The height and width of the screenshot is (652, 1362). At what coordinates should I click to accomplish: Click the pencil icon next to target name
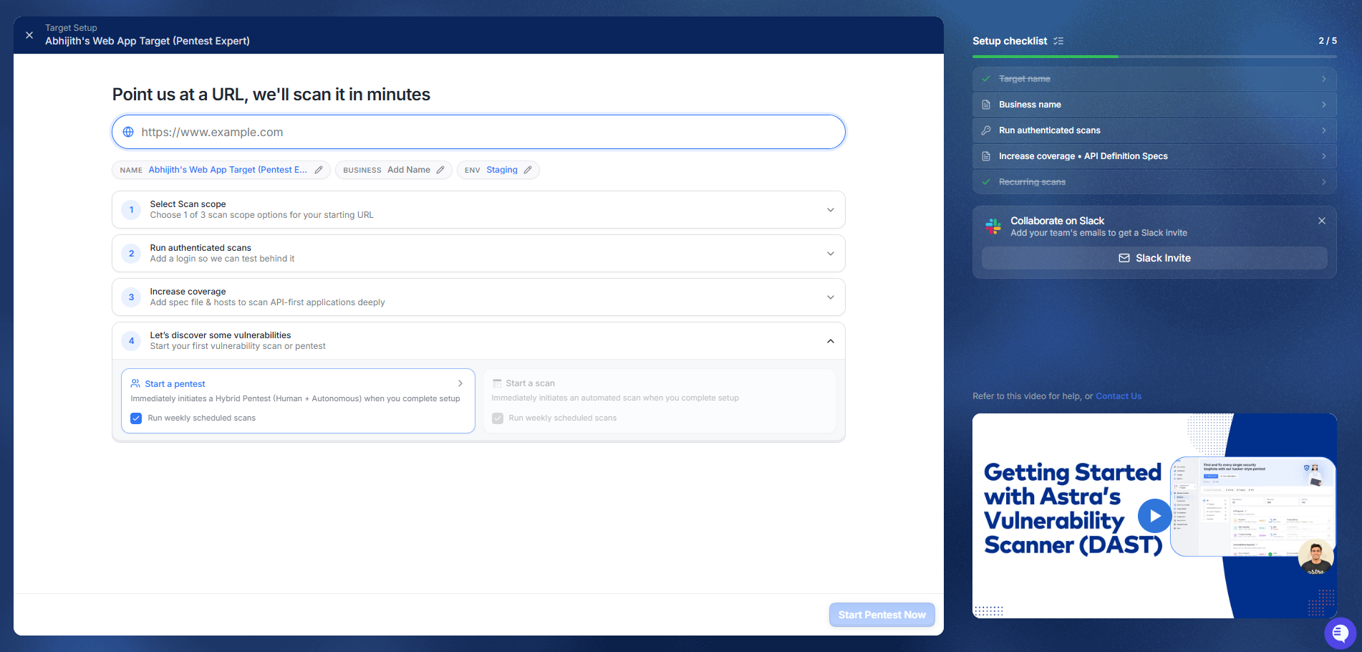click(x=319, y=170)
